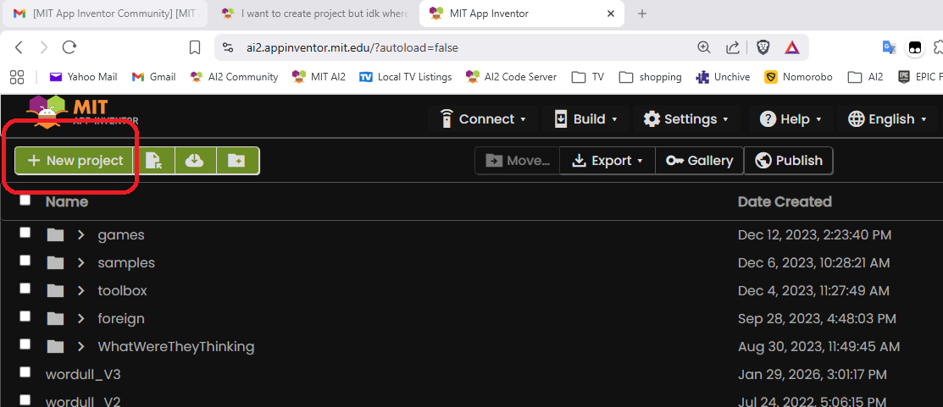Viewport: 943px width, 407px height.
Task: Switch to the 'I want to create project' tab
Action: pos(314,14)
